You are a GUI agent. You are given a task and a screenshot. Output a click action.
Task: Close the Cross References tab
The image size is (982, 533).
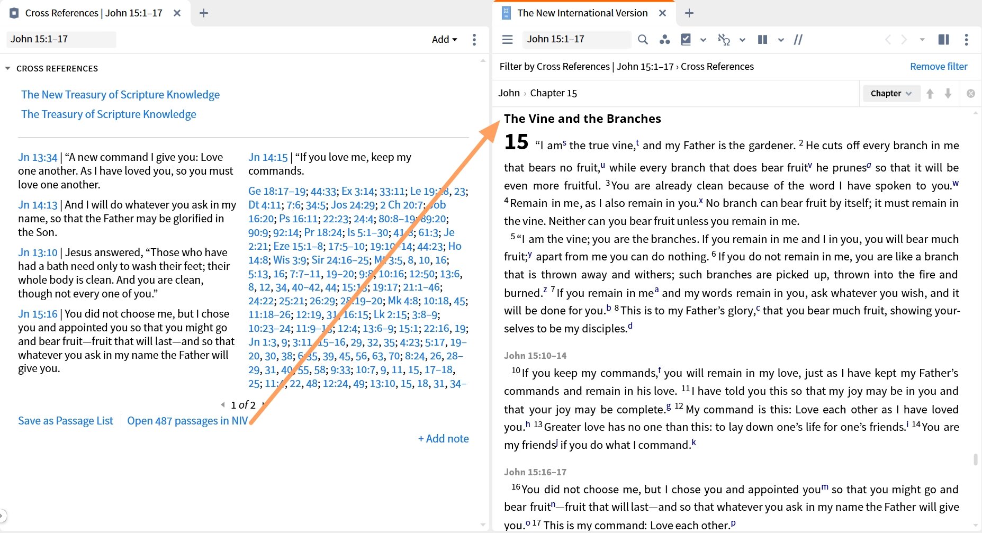[177, 13]
